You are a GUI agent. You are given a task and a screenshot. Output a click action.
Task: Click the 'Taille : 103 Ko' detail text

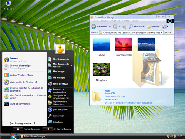pos(111,100)
